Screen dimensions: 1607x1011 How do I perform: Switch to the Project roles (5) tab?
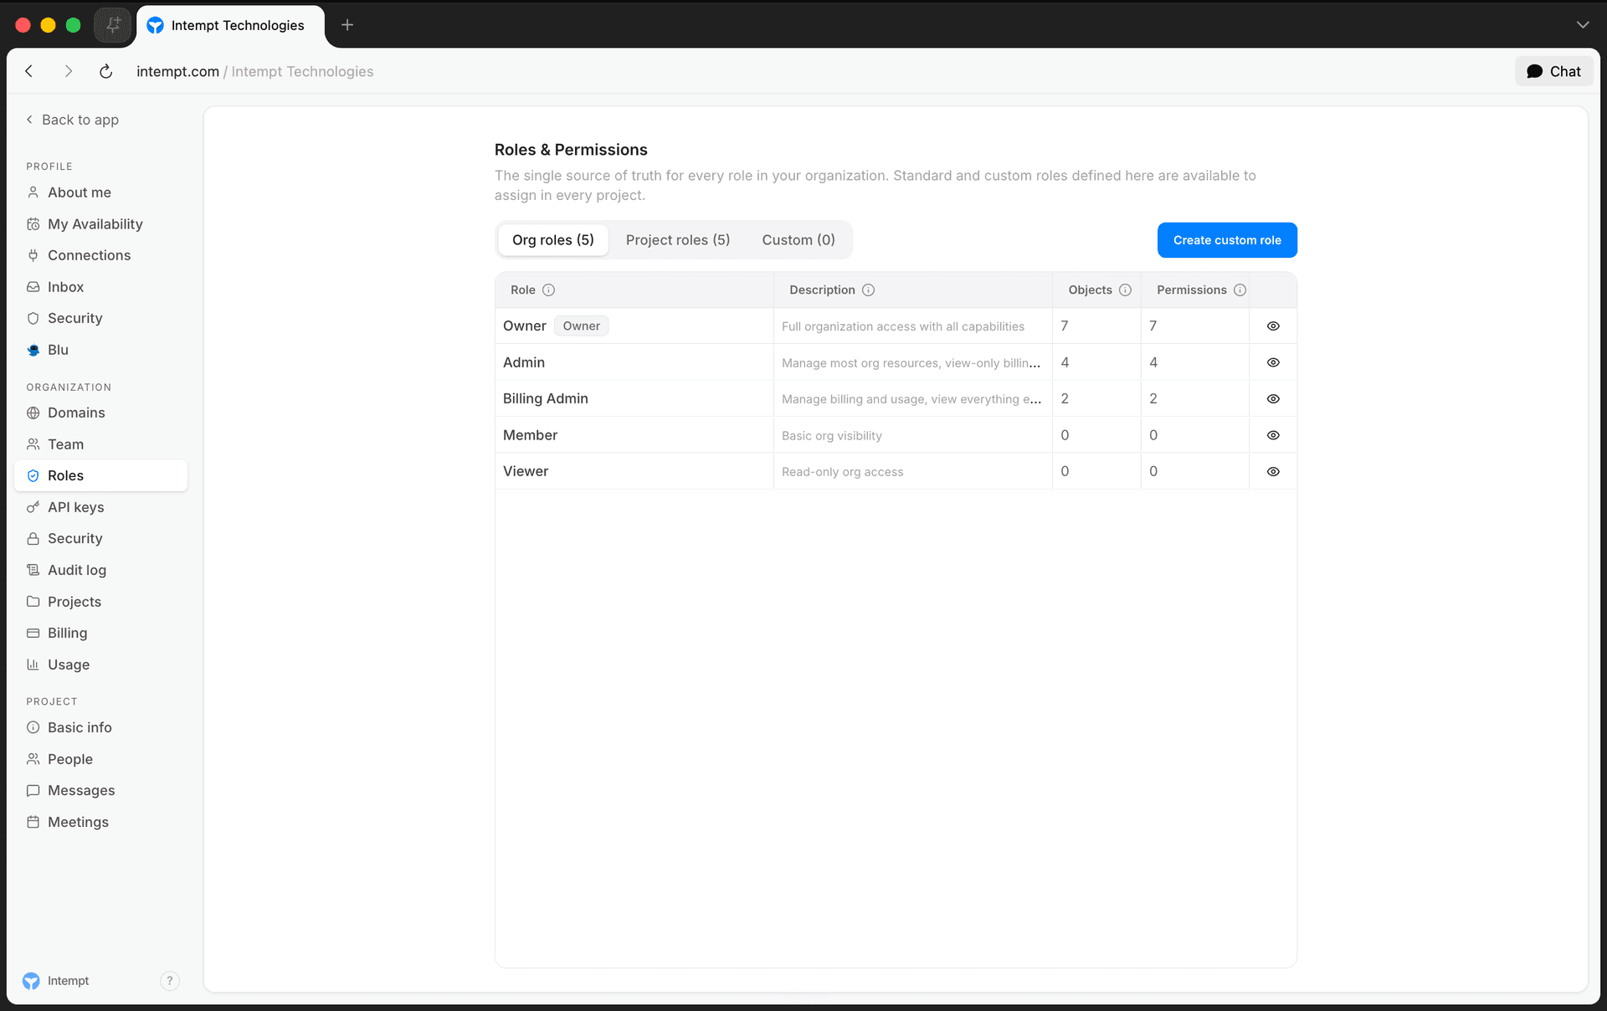tap(678, 240)
